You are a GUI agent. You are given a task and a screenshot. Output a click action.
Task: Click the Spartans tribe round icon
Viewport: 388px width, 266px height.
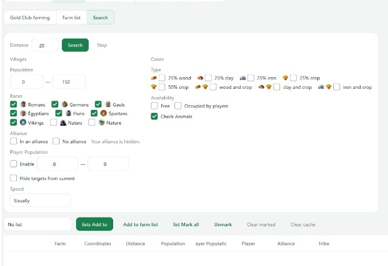coord(103,113)
